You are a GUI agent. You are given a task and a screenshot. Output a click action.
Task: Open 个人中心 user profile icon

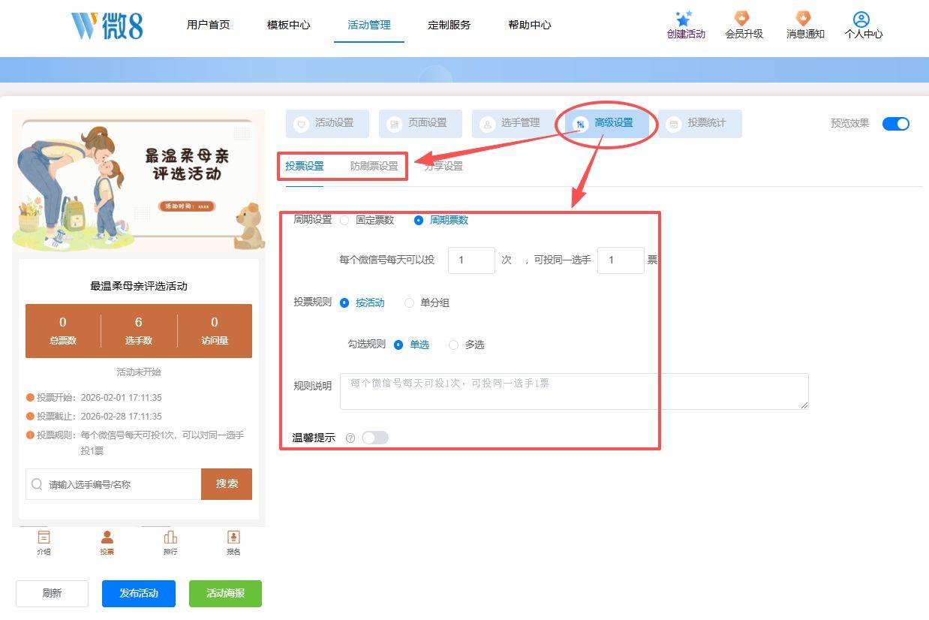861,20
